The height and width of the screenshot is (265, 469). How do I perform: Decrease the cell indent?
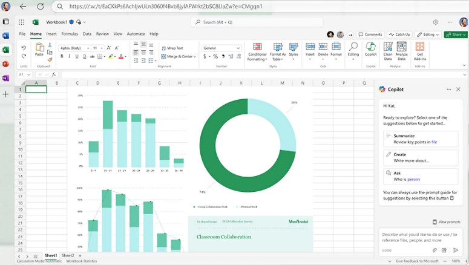coord(136,61)
